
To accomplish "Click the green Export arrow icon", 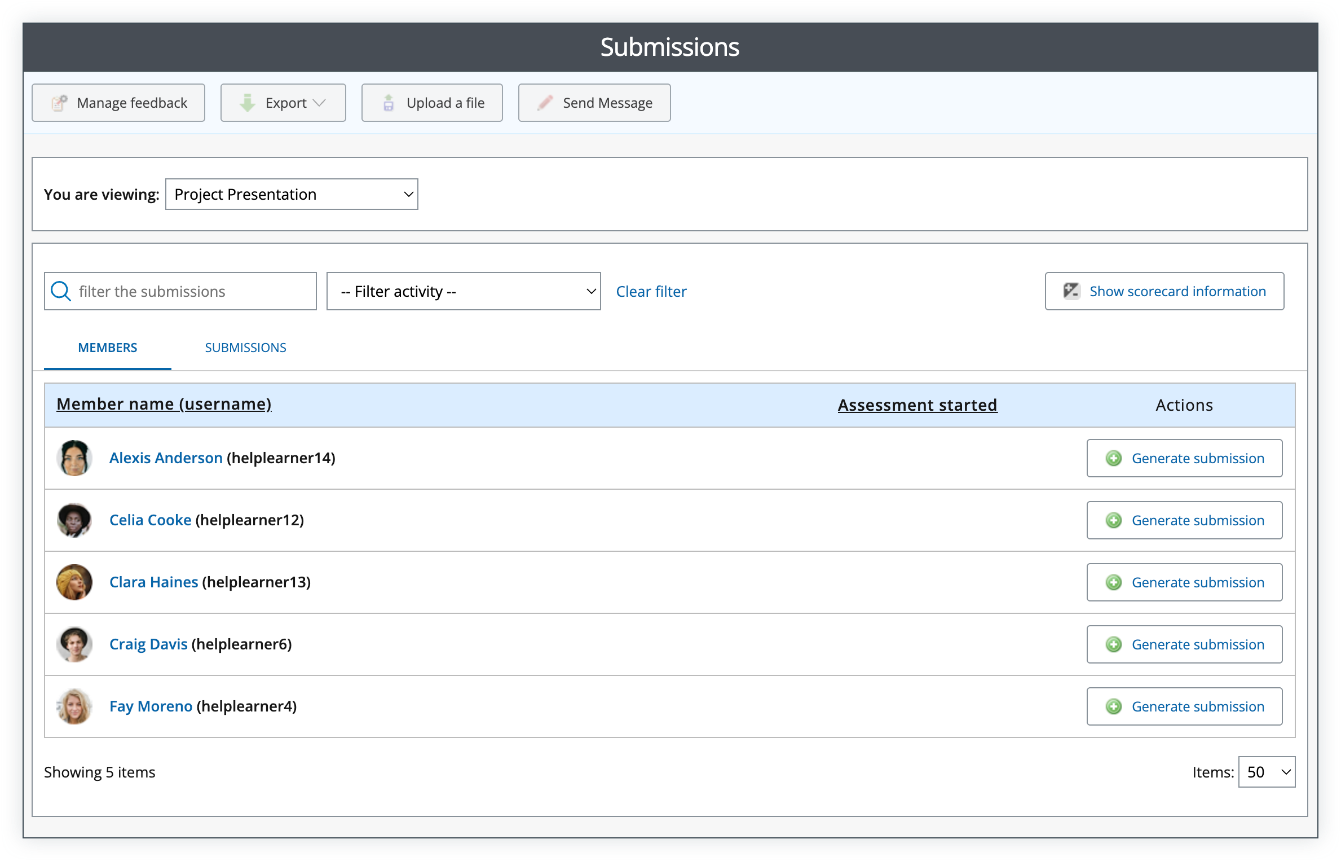I will (248, 103).
